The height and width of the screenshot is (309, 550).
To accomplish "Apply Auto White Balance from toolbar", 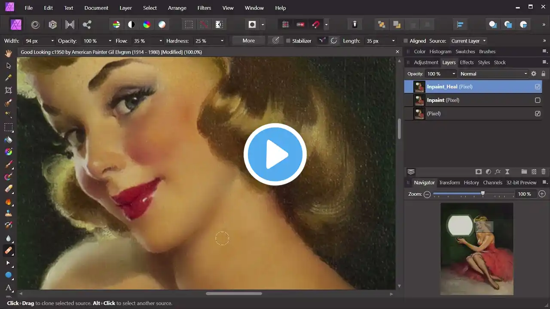I will coord(162,24).
